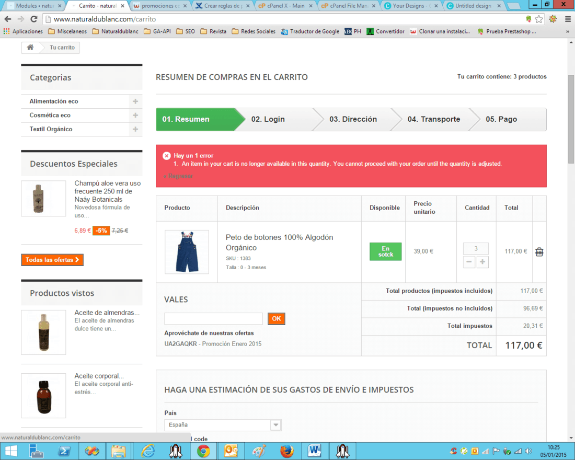The width and height of the screenshot is (575, 460).
Task: Delete Peto de botones with trash icon
Action: pyautogui.click(x=539, y=251)
